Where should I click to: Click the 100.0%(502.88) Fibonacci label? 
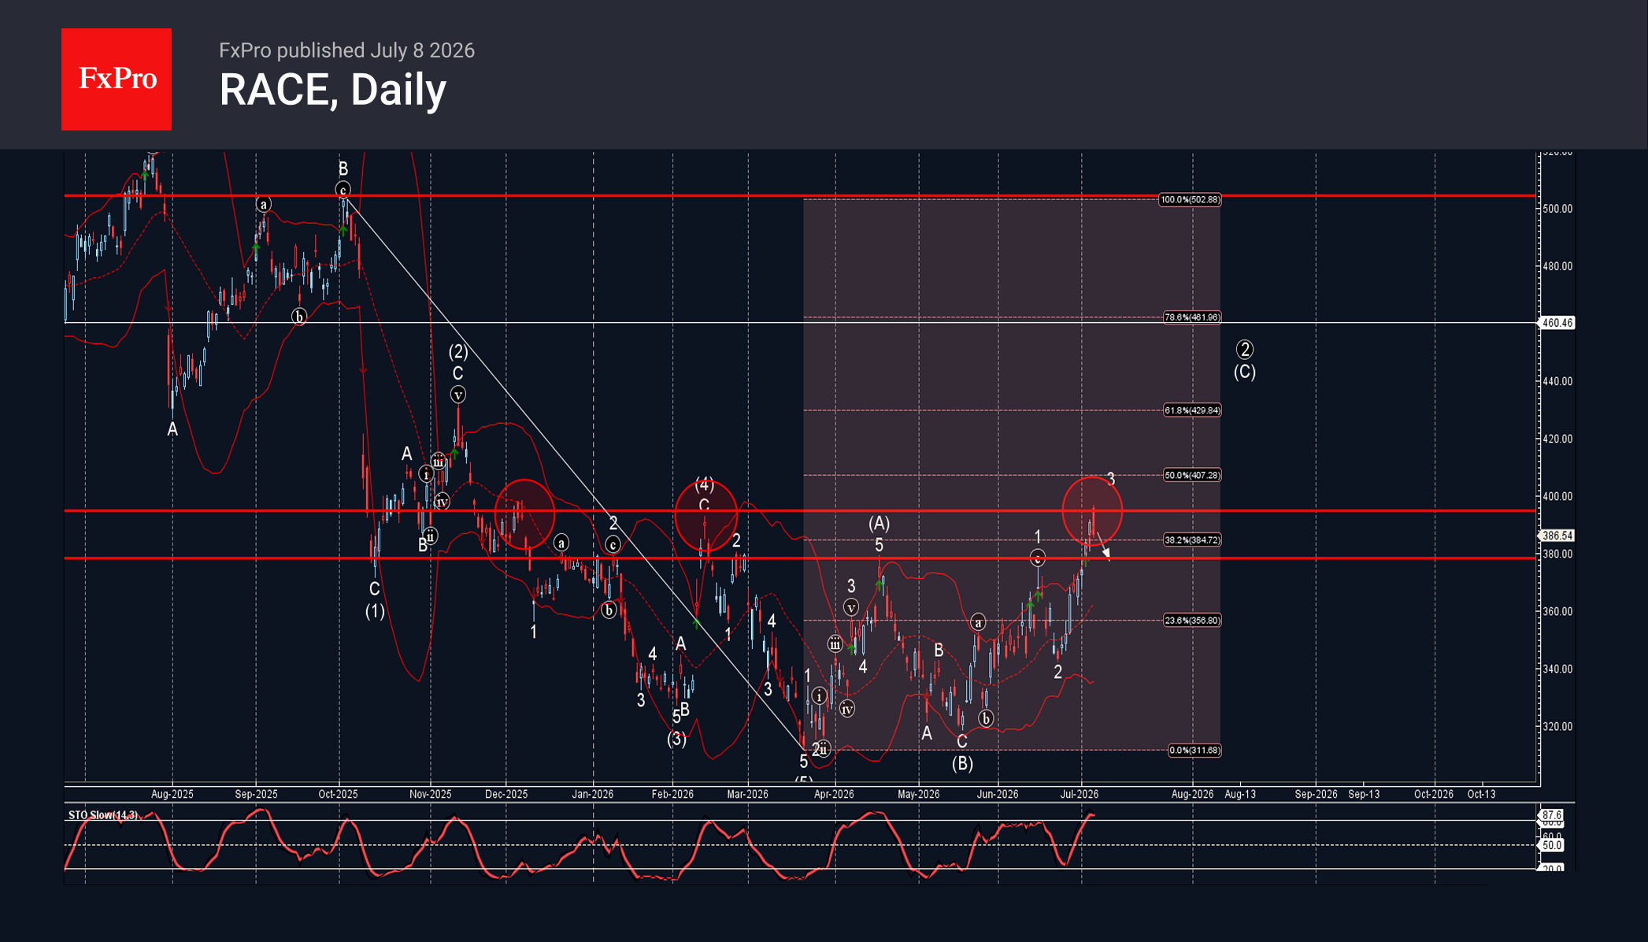[1190, 200]
